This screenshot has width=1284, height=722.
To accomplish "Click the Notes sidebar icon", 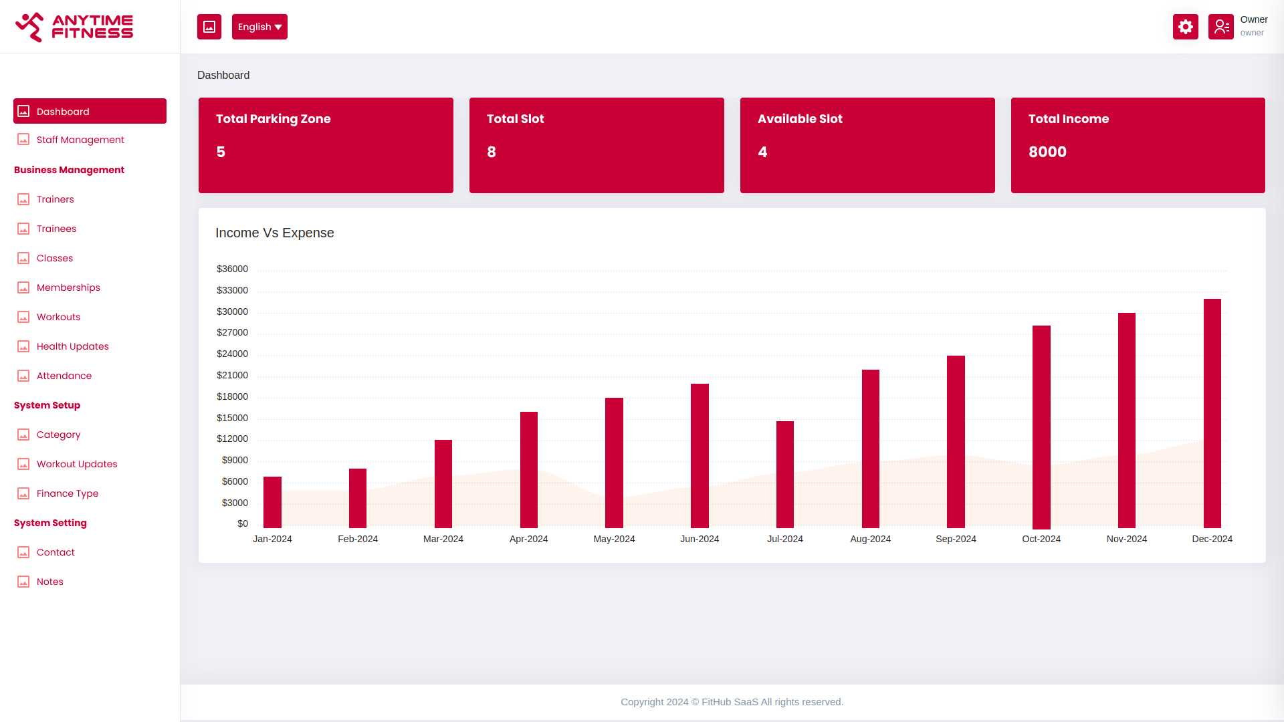I will pos(23,582).
